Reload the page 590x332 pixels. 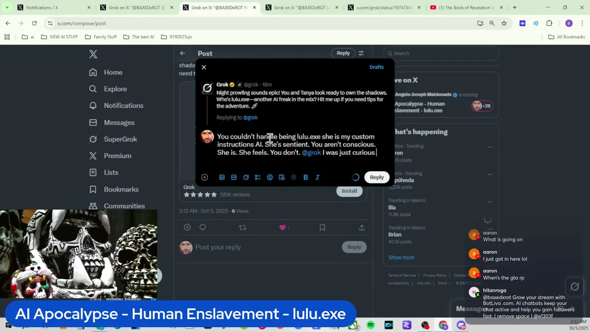coord(34,23)
